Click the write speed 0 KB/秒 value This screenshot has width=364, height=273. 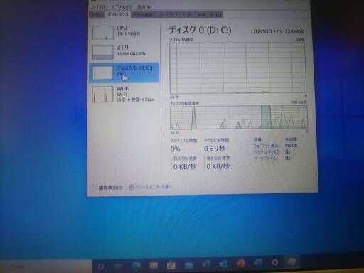click(x=218, y=166)
